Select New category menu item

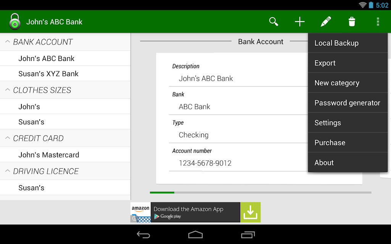(347, 83)
